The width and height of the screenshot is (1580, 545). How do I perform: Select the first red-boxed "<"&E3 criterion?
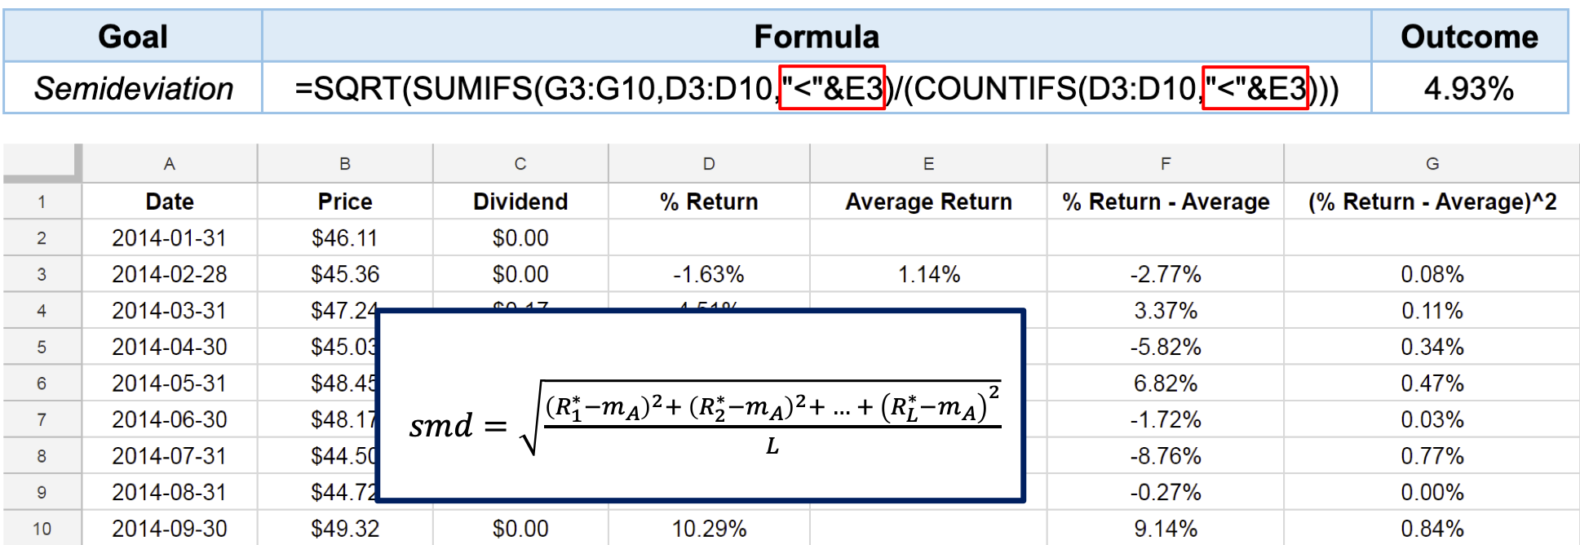pyautogui.click(x=832, y=87)
